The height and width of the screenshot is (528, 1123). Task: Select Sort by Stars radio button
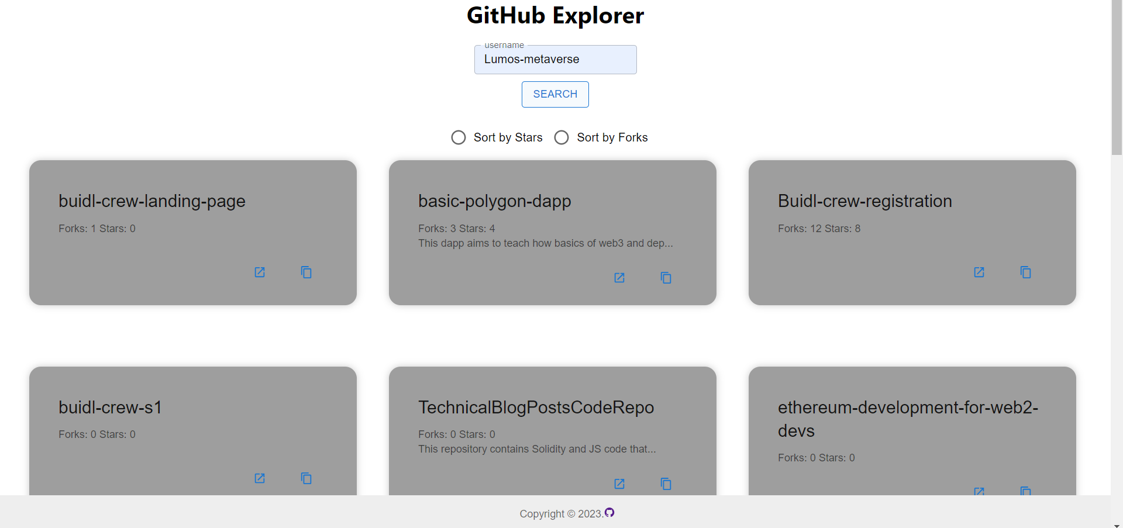459,137
